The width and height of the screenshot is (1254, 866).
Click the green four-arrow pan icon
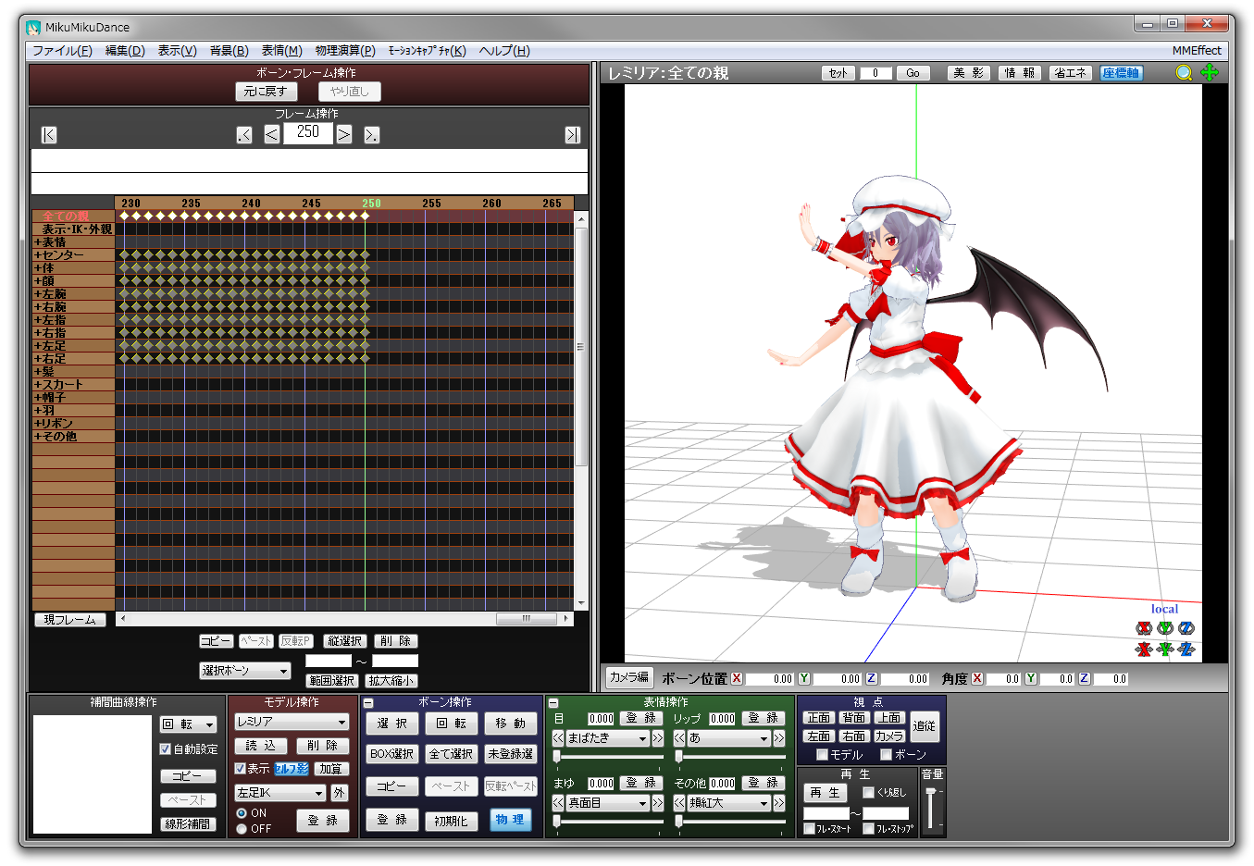tap(1210, 73)
